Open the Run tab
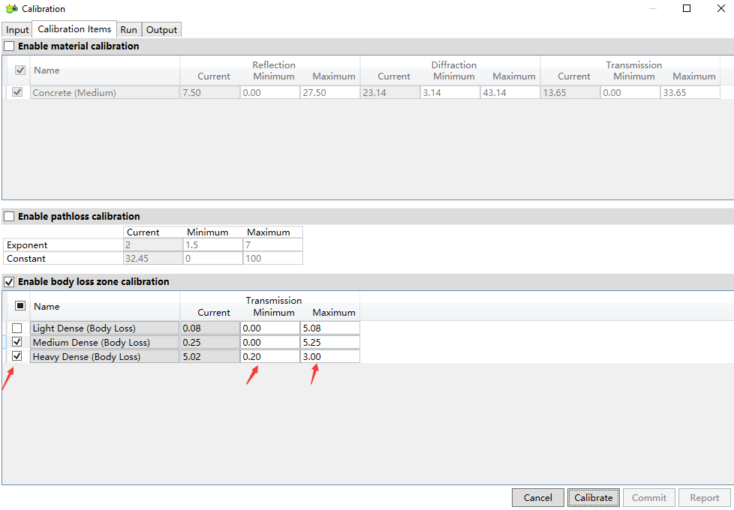734x510 pixels. [128, 30]
